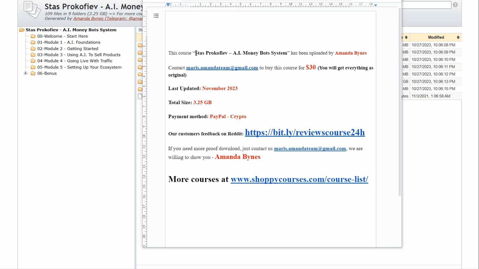Select 05-Module 5 - Setting Up Your Ecosystem
Screen dimensions: 479x269
pos(79,67)
